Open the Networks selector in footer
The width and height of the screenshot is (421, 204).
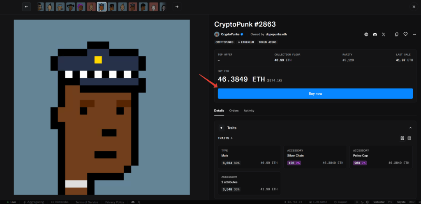tap(60, 202)
